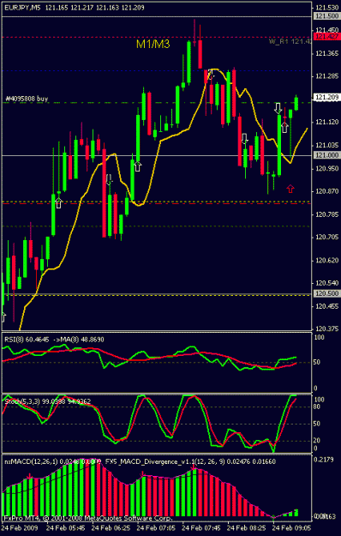The image size is (341, 536).
Task: Click the 24 Feb 06:25 time axis label
Action: pyautogui.click(x=111, y=528)
